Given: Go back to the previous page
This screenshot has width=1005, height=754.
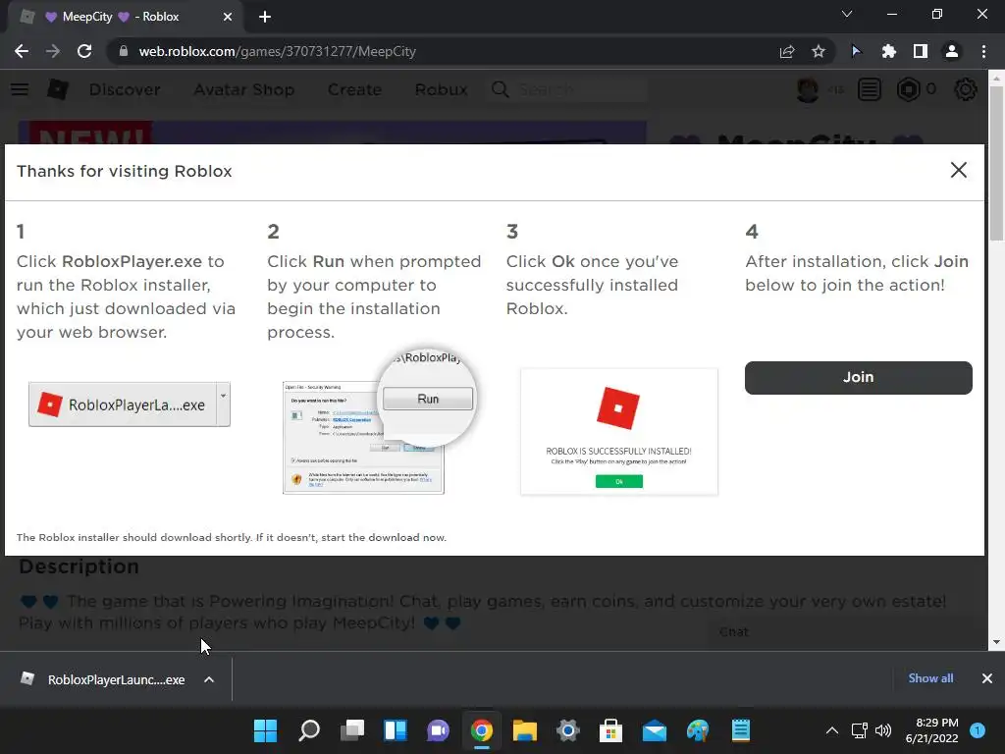Looking at the screenshot, I should click(x=22, y=51).
